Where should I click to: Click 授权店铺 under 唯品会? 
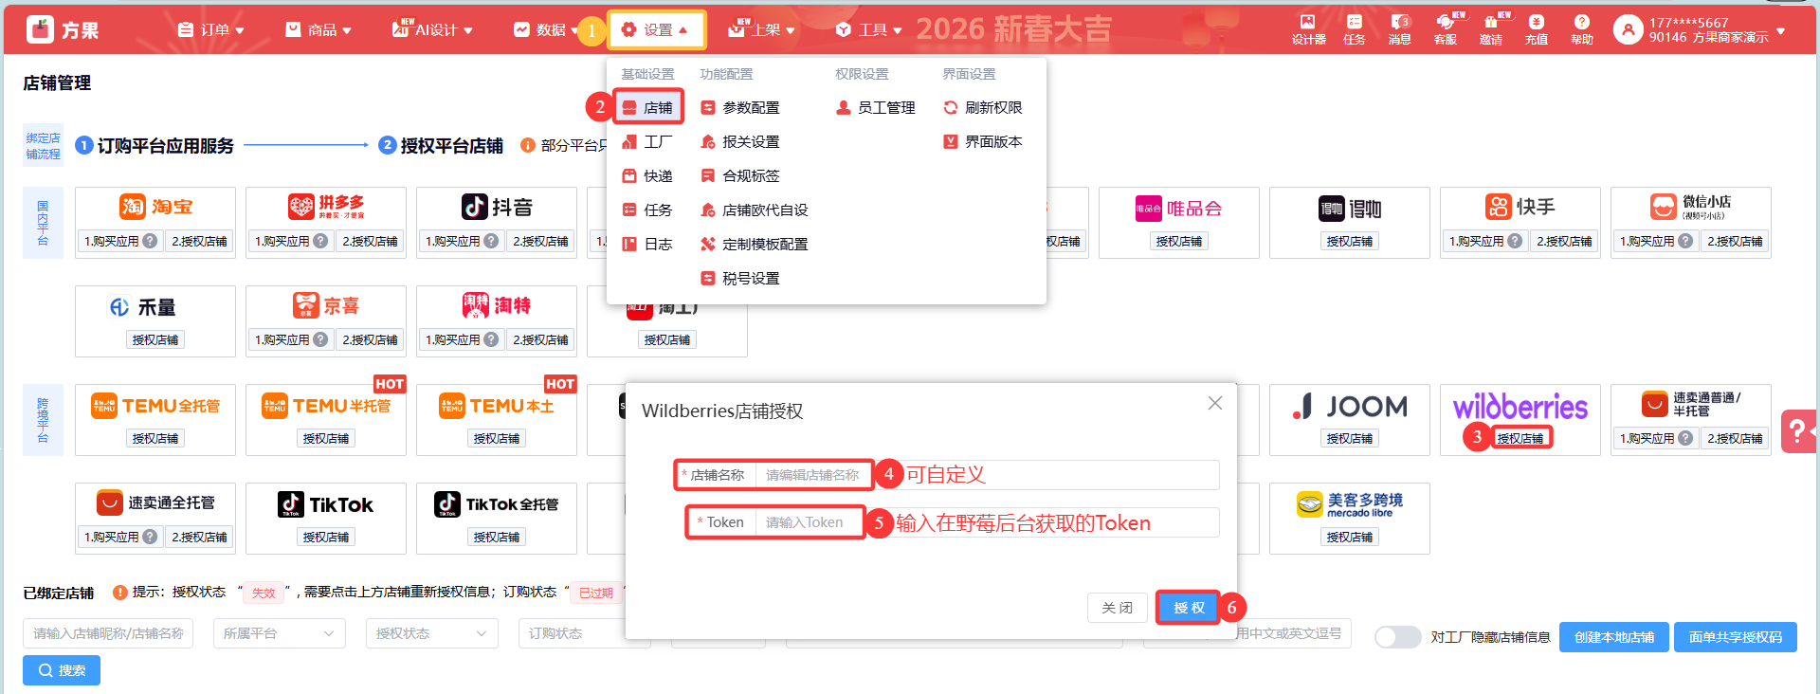[1179, 241]
